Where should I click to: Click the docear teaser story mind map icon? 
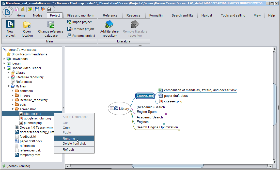click(x=17, y=132)
